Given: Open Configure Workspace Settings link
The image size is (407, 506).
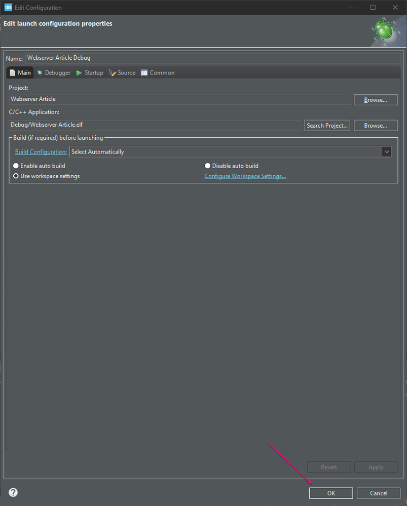Looking at the screenshot, I should (x=245, y=176).
